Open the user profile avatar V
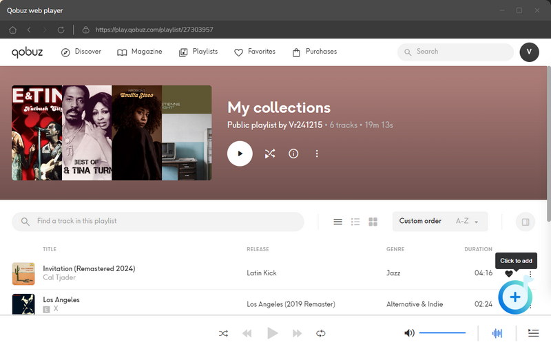The image size is (551, 351). pos(529,52)
